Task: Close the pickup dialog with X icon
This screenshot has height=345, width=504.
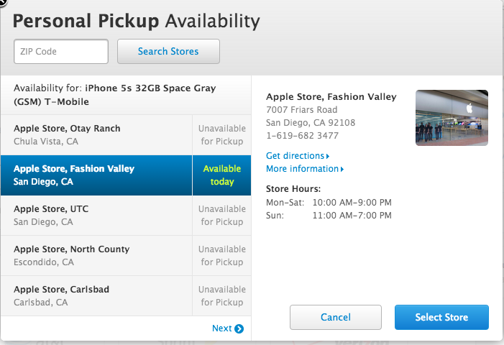Action: tap(2, 2)
